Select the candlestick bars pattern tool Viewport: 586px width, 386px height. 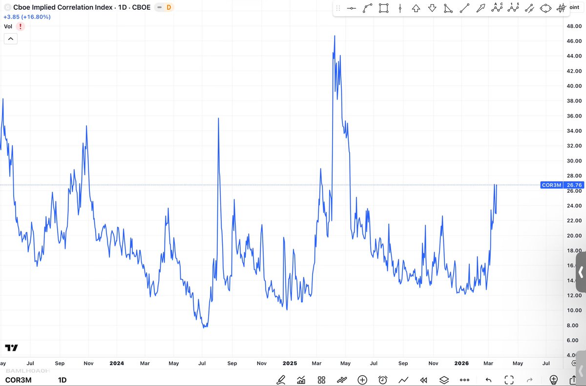pos(561,8)
